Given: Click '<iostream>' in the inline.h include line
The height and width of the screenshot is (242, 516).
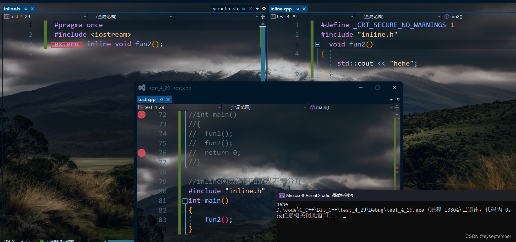Looking at the screenshot, I should tap(111, 35).
